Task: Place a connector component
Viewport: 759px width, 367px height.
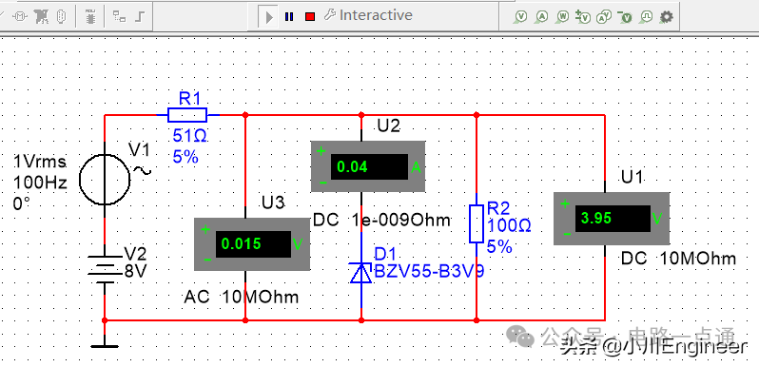Action: click(61, 17)
